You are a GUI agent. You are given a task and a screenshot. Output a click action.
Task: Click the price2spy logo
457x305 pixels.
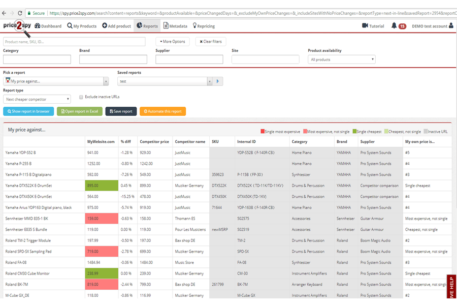point(17,27)
